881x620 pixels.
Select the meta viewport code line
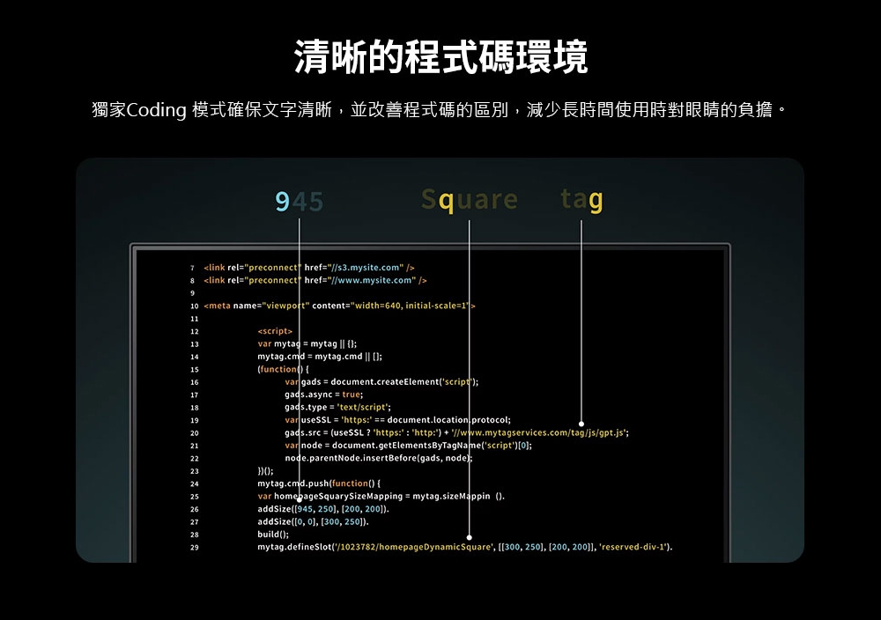click(x=339, y=306)
